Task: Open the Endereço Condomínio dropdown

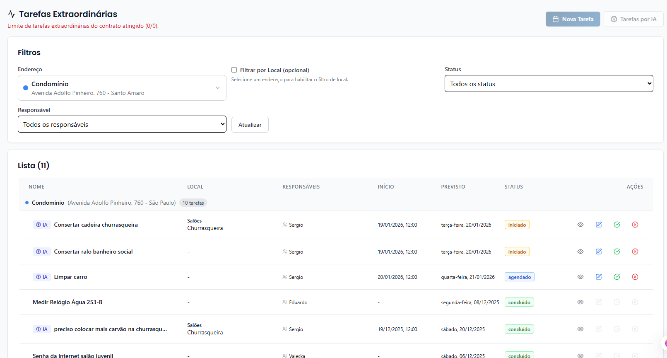Action: (122, 88)
